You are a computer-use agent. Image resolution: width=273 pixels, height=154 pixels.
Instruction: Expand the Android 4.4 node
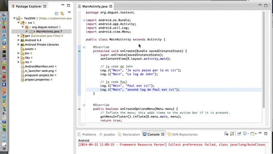pos(18,40)
